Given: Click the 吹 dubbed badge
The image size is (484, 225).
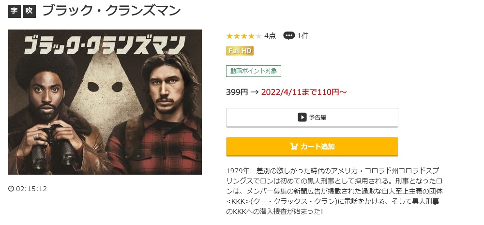Looking at the screenshot, I should [29, 11].
